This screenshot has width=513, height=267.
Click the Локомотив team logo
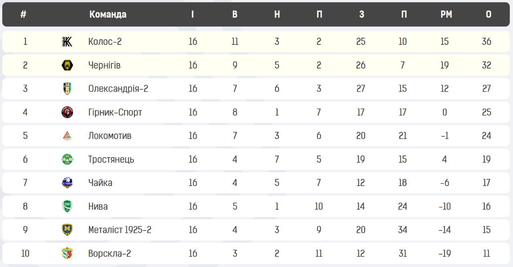[67, 136]
